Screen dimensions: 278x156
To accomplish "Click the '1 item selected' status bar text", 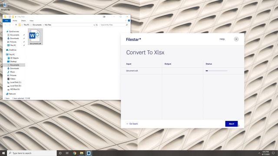I will pyautogui.click(x=19, y=98).
